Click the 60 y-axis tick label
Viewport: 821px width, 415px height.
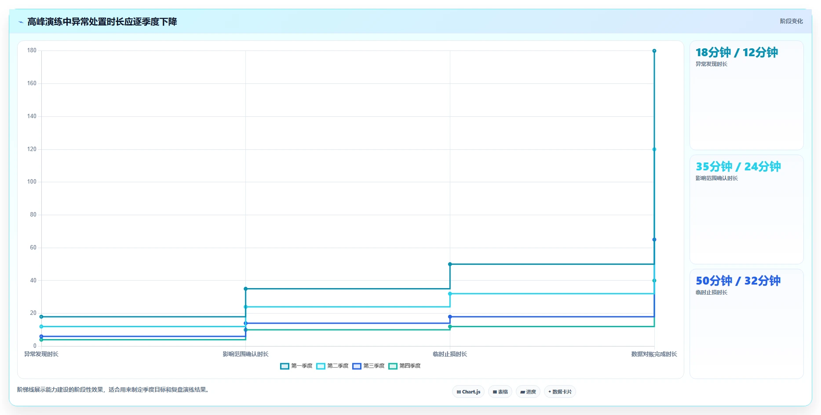33,248
